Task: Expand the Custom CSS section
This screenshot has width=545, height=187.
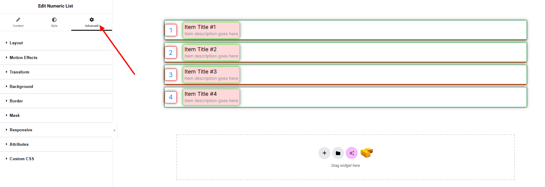Action: (22, 159)
